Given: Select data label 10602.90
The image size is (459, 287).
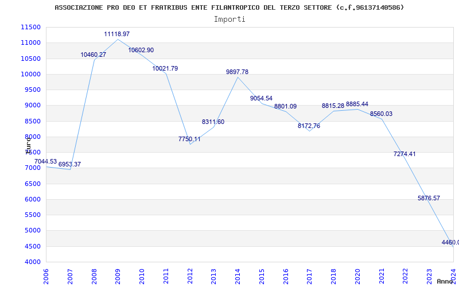Looking at the screenshot, I should tap(141, 50).
